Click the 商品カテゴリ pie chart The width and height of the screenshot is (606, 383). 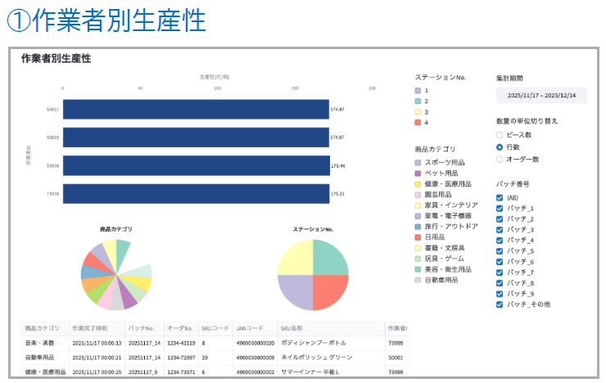click(116, 275)
